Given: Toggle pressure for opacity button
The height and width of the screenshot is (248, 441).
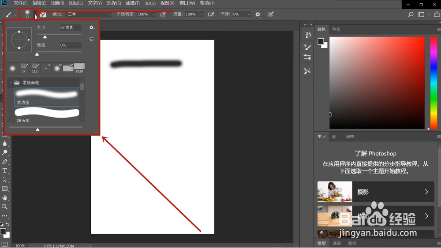Looking at the screenshot, I should [163, 15].
